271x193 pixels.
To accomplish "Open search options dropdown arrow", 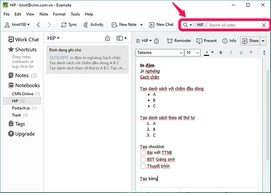I will (x=191, y=25).
